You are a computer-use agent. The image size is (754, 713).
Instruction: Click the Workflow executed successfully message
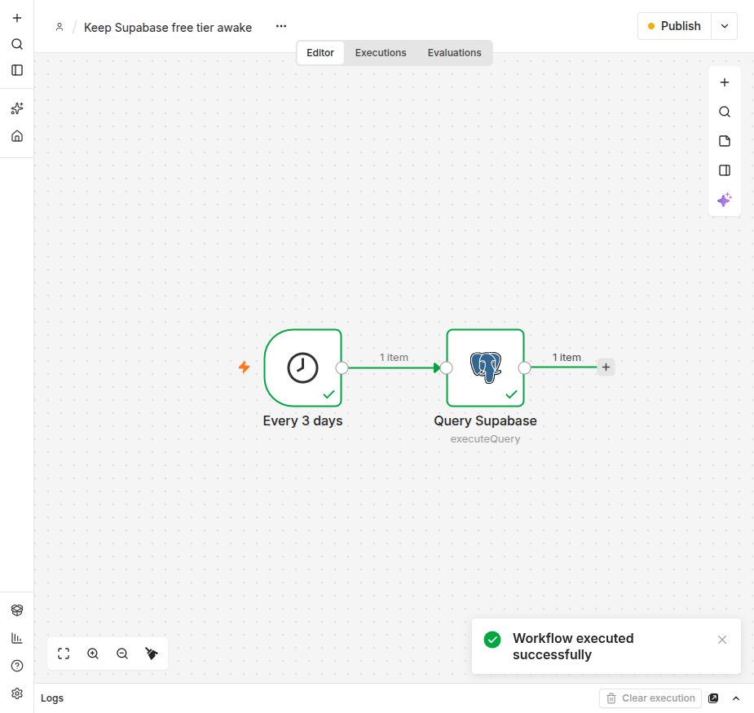[573, 646]
